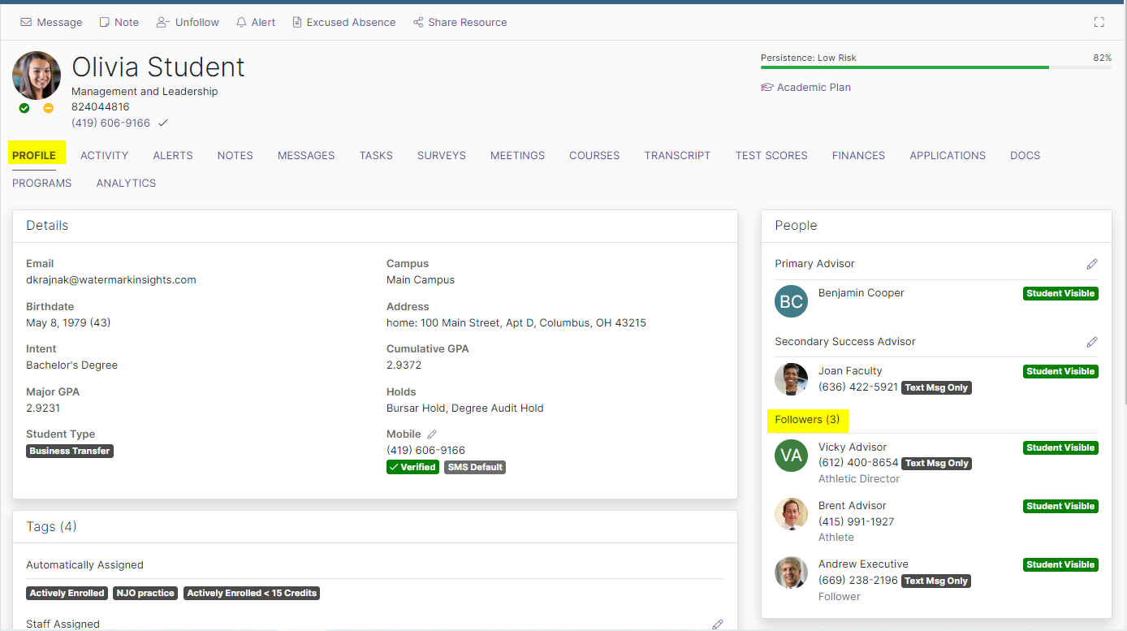Image resolution: width=1127 pixels, height=631 pixels.
Task: Open the Messages tab
Action: pyautogui.click(x=306, y=155)
